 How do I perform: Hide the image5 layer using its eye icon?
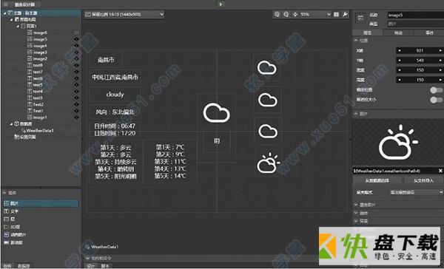click(76, 39)
